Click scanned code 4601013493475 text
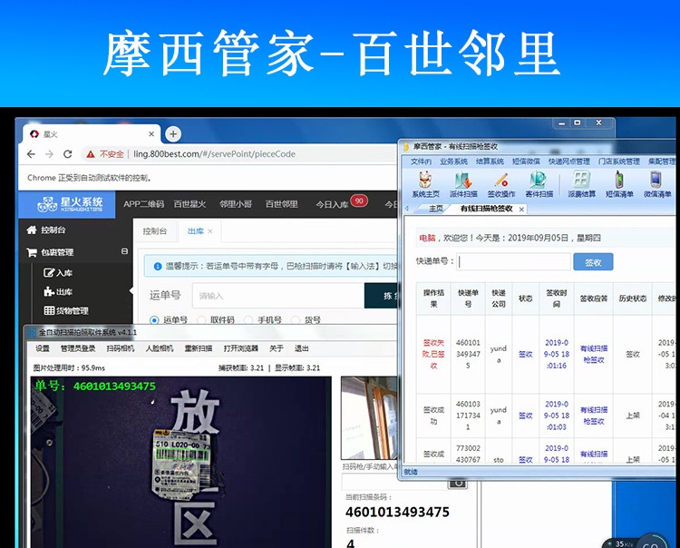This screenshot has height=548, width=680. point(397,512)
